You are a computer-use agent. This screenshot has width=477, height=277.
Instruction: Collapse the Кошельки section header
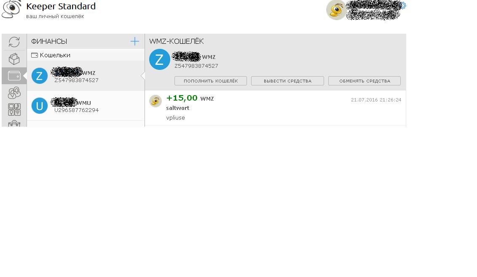(86, 55)
